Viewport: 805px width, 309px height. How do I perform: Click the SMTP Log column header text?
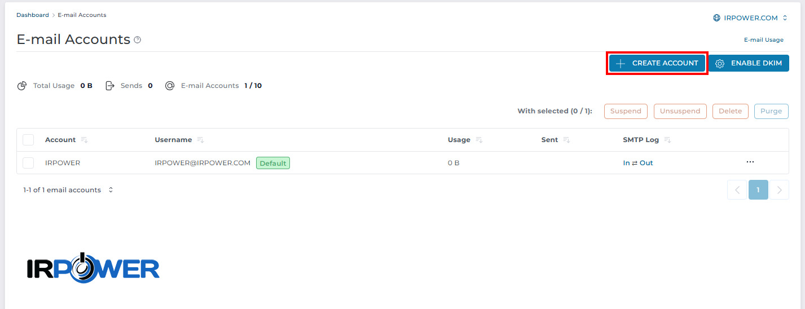[x=641, y=140]
